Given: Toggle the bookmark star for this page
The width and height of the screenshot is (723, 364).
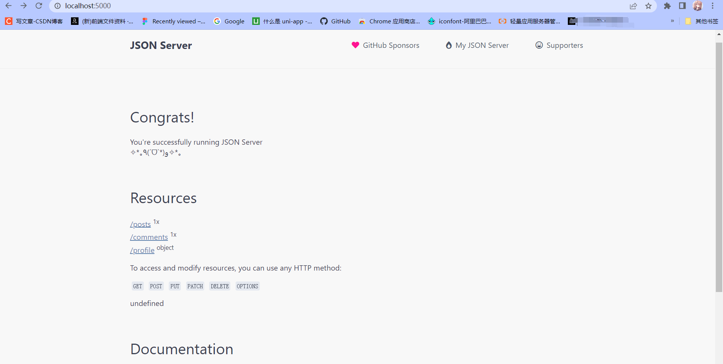Looking at the screenshot, I should (649, 6).
